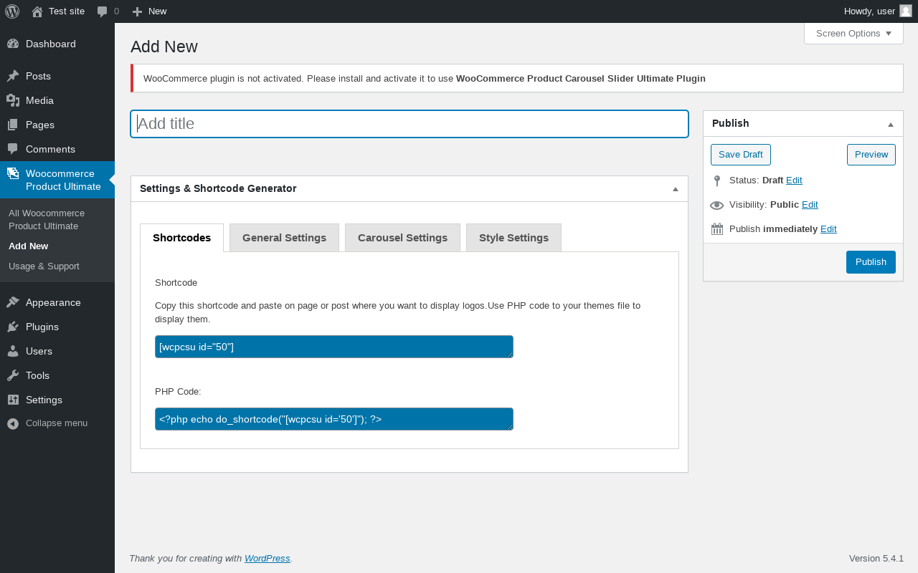Open the Plugins menu icon
The height and width of the screenshot is (573, 918).
13,327
